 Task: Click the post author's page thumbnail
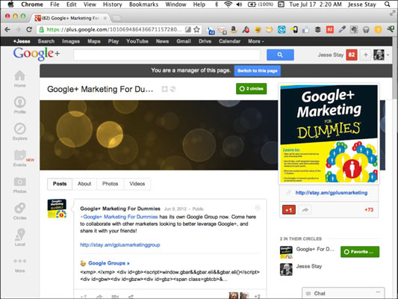[x=57, y=209]
